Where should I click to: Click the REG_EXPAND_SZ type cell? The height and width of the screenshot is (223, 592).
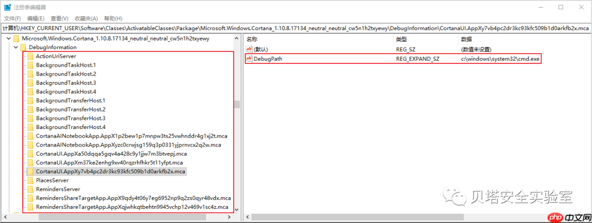coord(418,59)
